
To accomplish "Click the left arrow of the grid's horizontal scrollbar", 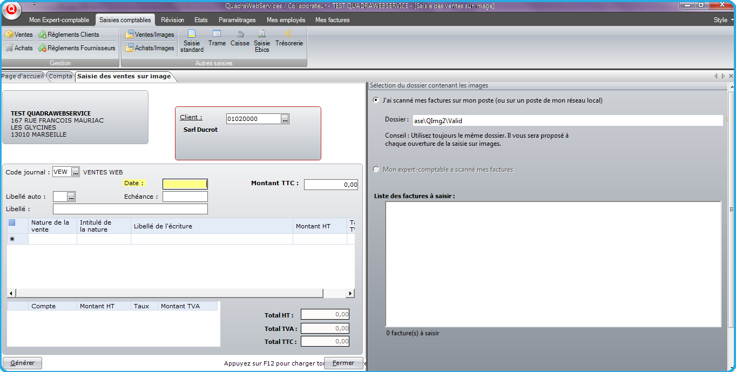I will (x=11, y=293).
